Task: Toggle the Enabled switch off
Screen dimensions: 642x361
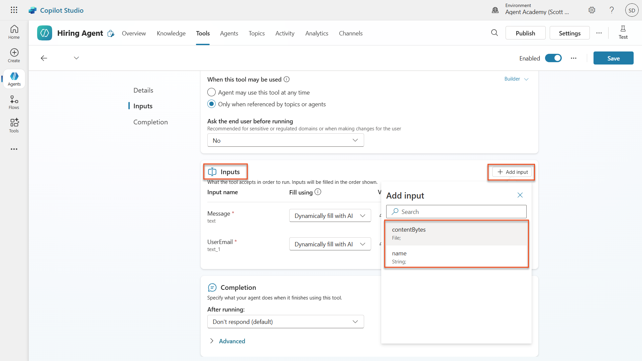Action: 553,58
